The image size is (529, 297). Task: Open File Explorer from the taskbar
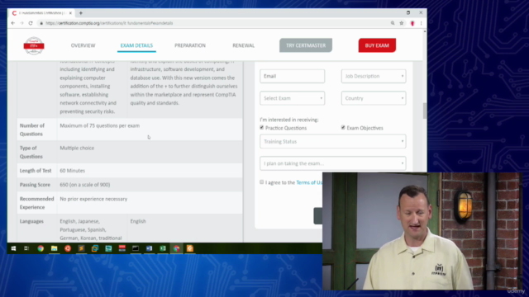pos(54,248)
